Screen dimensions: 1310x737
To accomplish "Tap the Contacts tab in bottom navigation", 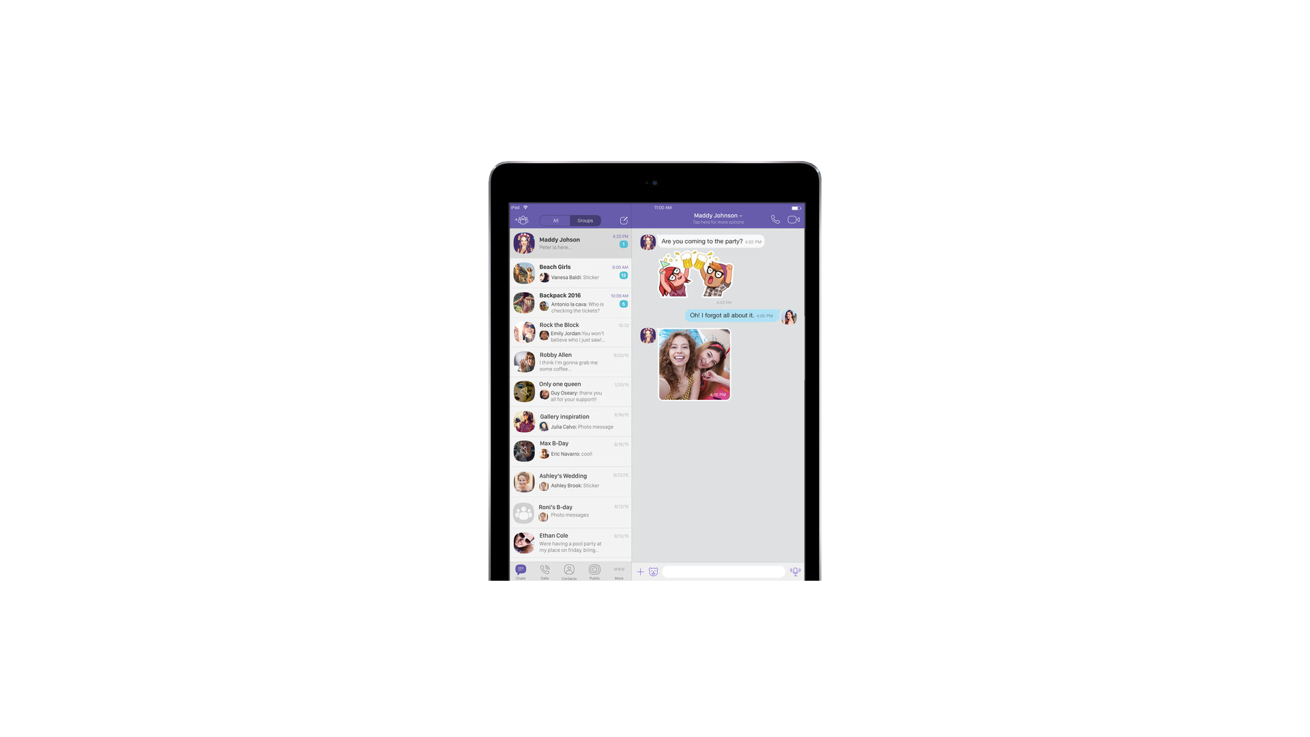I will 568,570.
